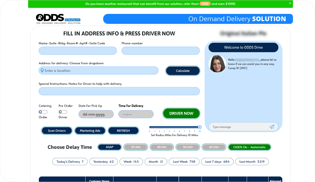The image size is (315, 182).
Task: Open Yesterday 62 stats
Action: [x=104, y=162]
